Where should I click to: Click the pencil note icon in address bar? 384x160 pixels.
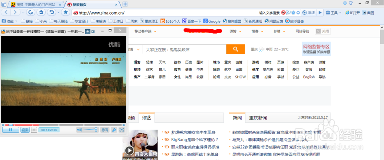(288, 13)
